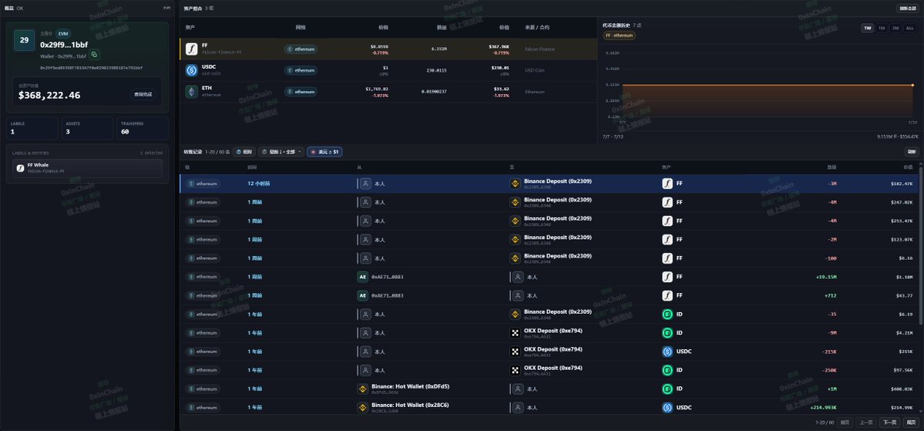Select the ALL chart range tab
Viewport: 924px width, 431px height.
910,28
